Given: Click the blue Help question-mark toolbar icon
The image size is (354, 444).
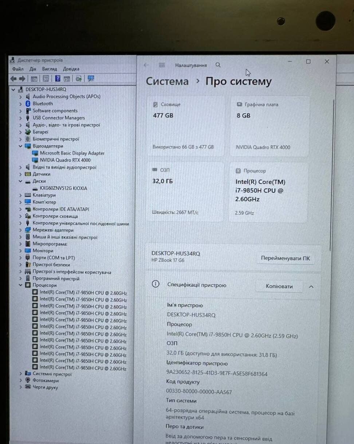Looking at the screenshot, I should coord(58,79).
